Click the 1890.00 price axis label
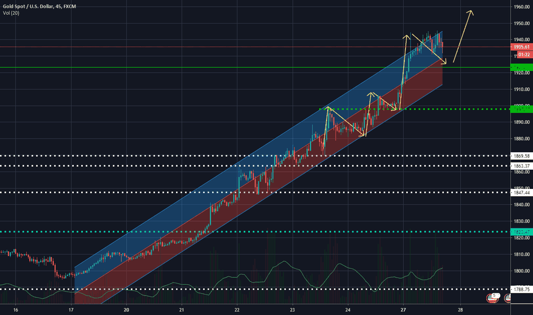Image resolution: width=533 pixels, height=315 pixels. (x=522, y=122)
